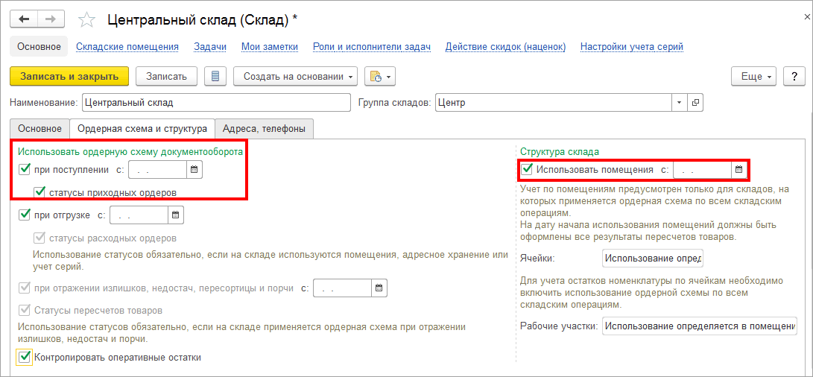Open Настройки учета серий link
This screenshot has height=377, width=813.
[631, 47]
